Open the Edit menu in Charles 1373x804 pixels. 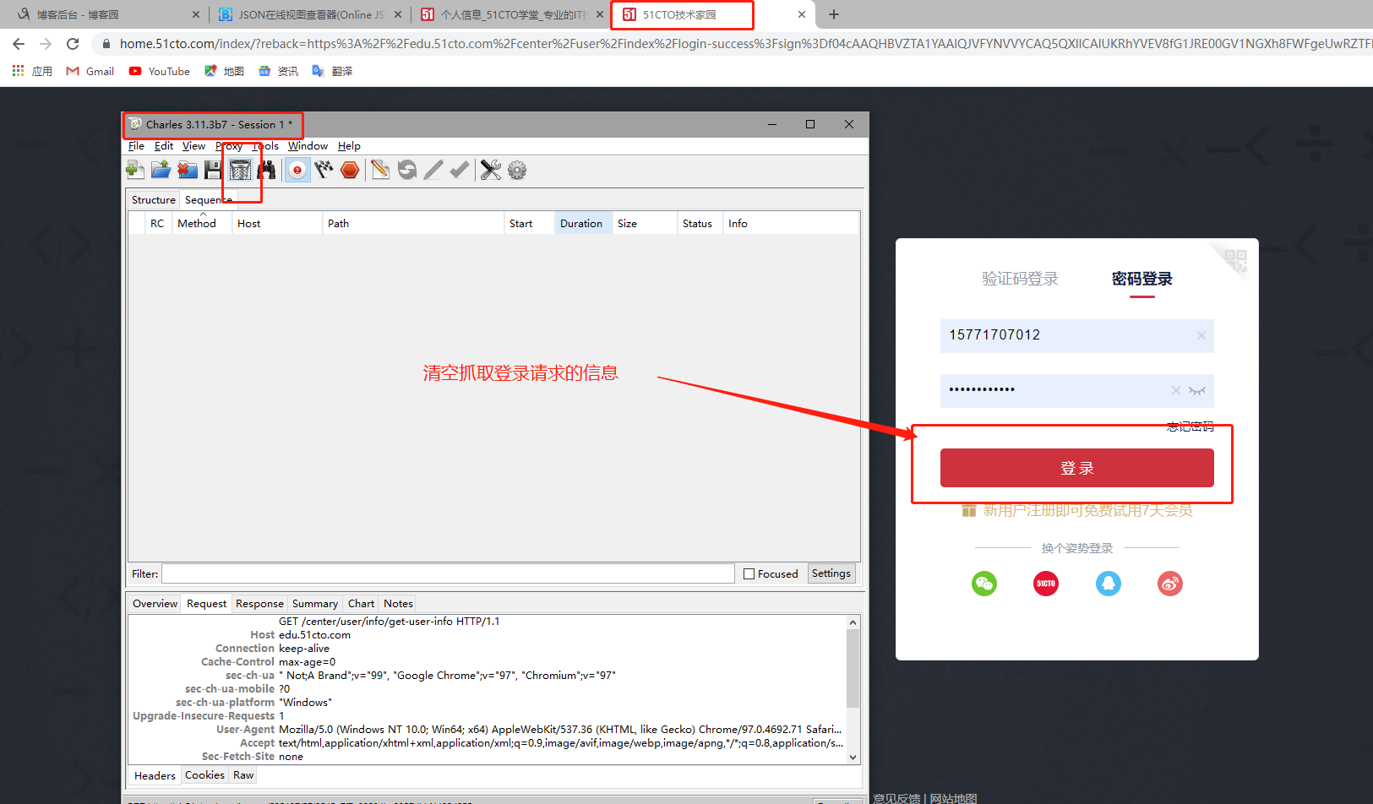[x=164, y=146]
